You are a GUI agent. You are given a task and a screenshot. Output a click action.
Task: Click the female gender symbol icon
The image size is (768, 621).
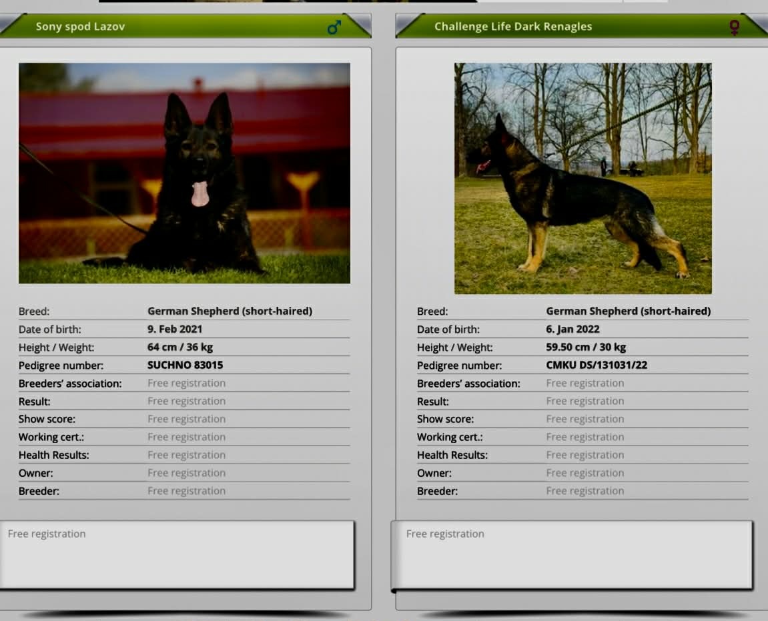click(734, 27)
